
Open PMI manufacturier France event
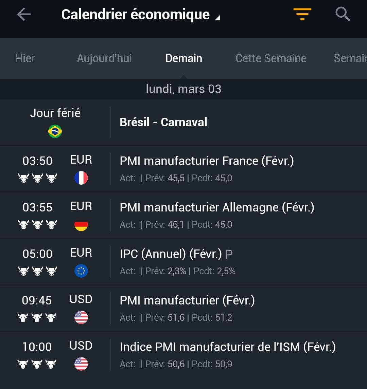pyautogui.click(x=183, y=169)
